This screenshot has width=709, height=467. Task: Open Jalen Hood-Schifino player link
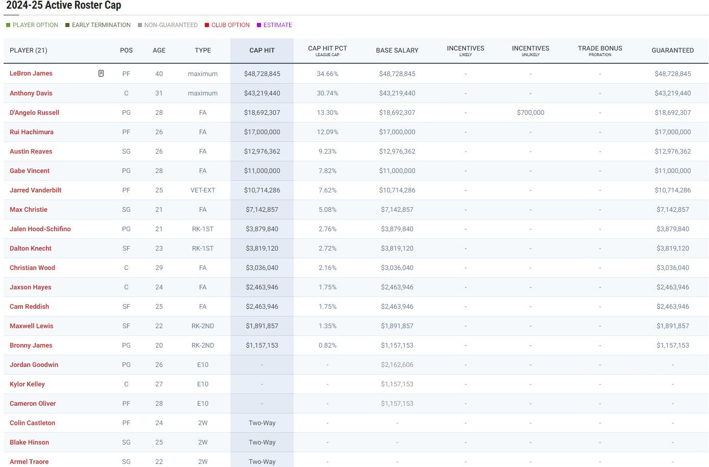(40, 229)
